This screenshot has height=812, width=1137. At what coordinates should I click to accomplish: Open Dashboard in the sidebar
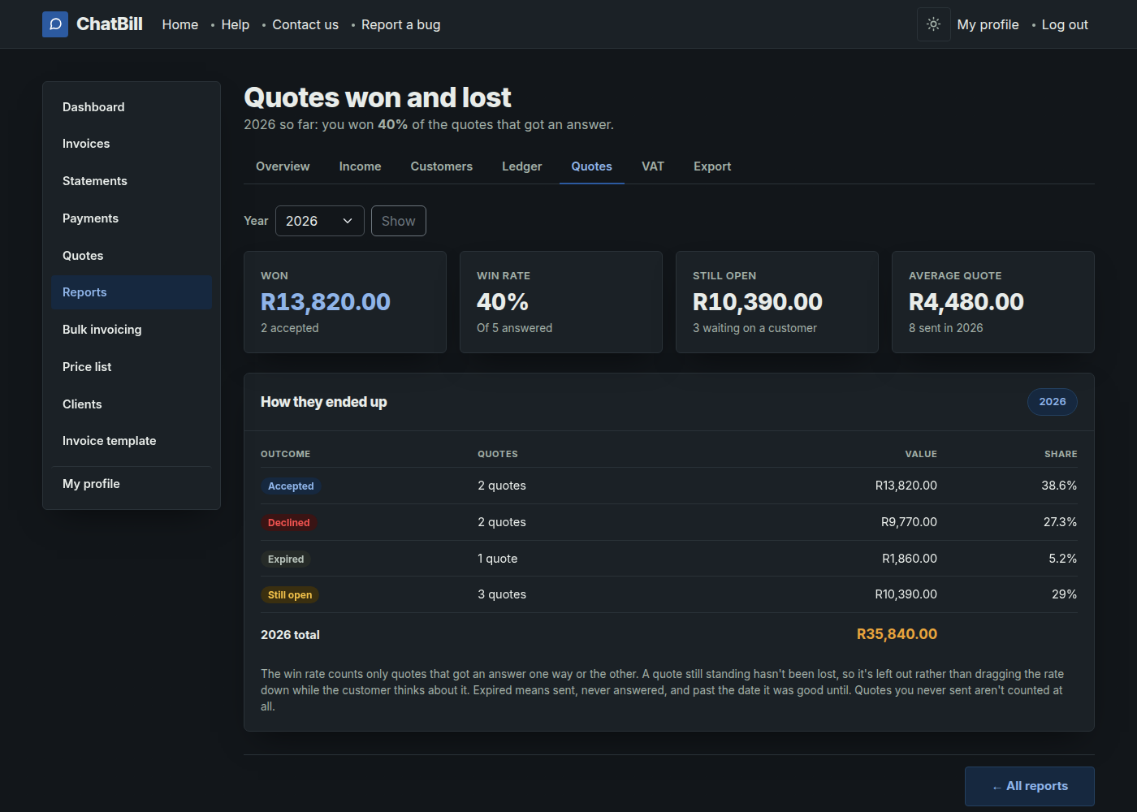[132, 107]
